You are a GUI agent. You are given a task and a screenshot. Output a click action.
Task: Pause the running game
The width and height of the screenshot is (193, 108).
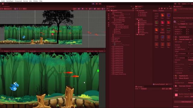click(97, 4)
